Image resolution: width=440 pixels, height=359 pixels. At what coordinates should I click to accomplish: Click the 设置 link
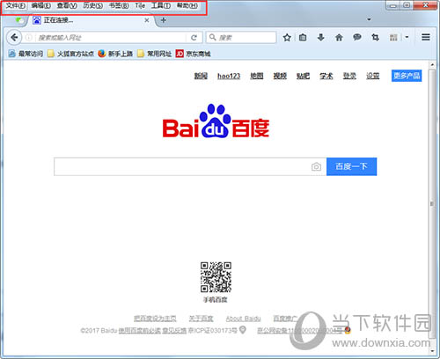coord(373,76)
